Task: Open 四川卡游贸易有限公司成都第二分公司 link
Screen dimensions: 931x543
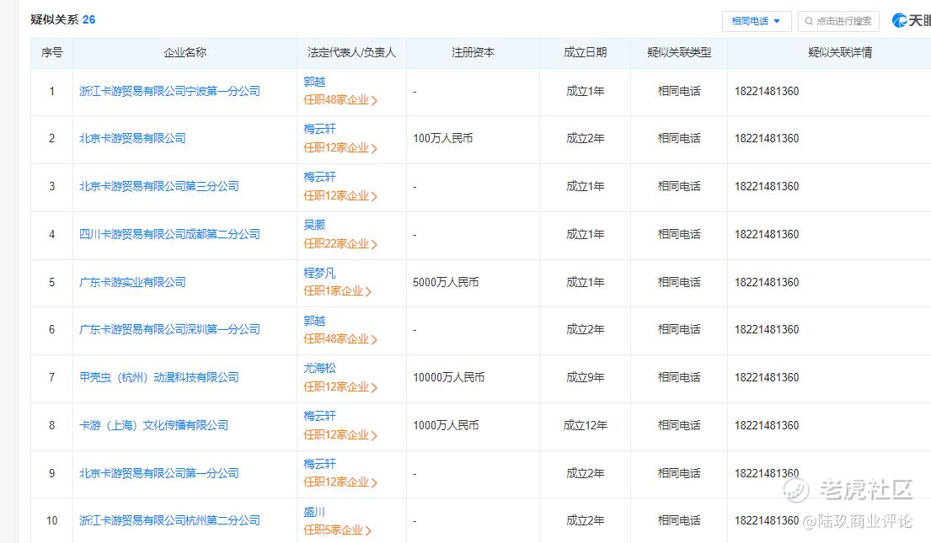Action: coord(170,234)
